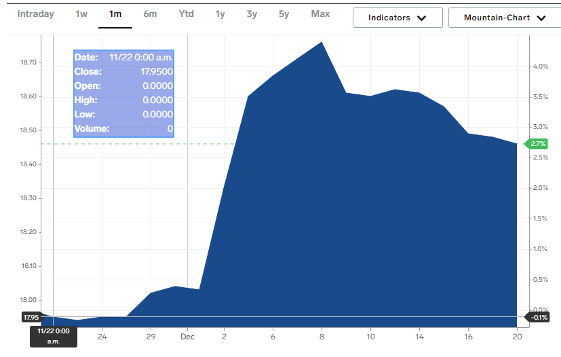Click the dark -0.1% badge
Viewport: 561px width, 357px height.
[538, 318]
